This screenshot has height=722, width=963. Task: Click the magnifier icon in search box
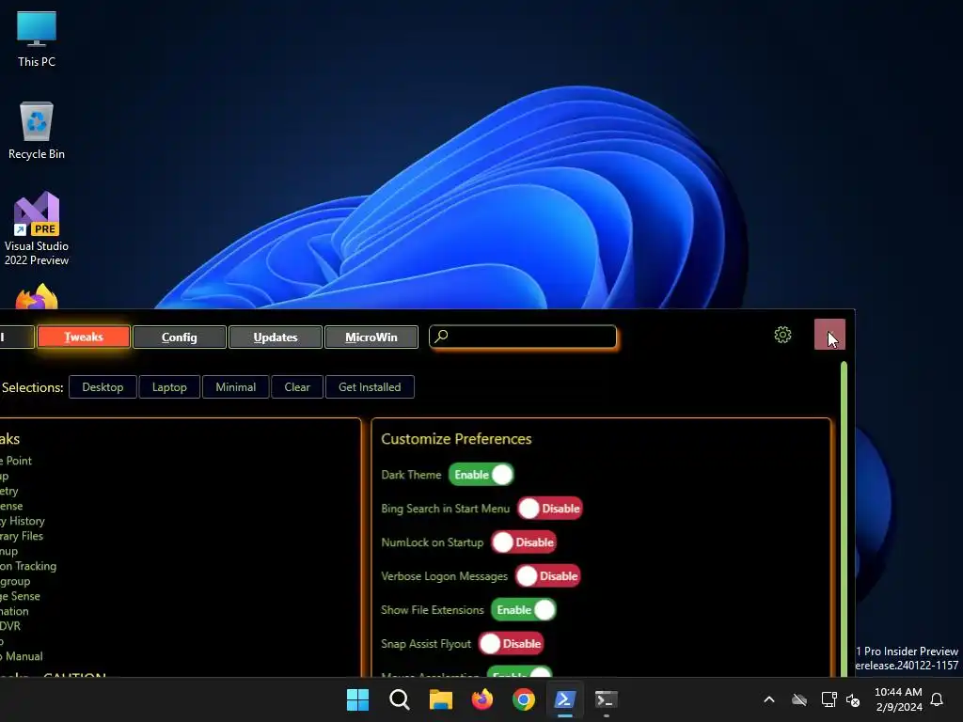pos(441,336)
